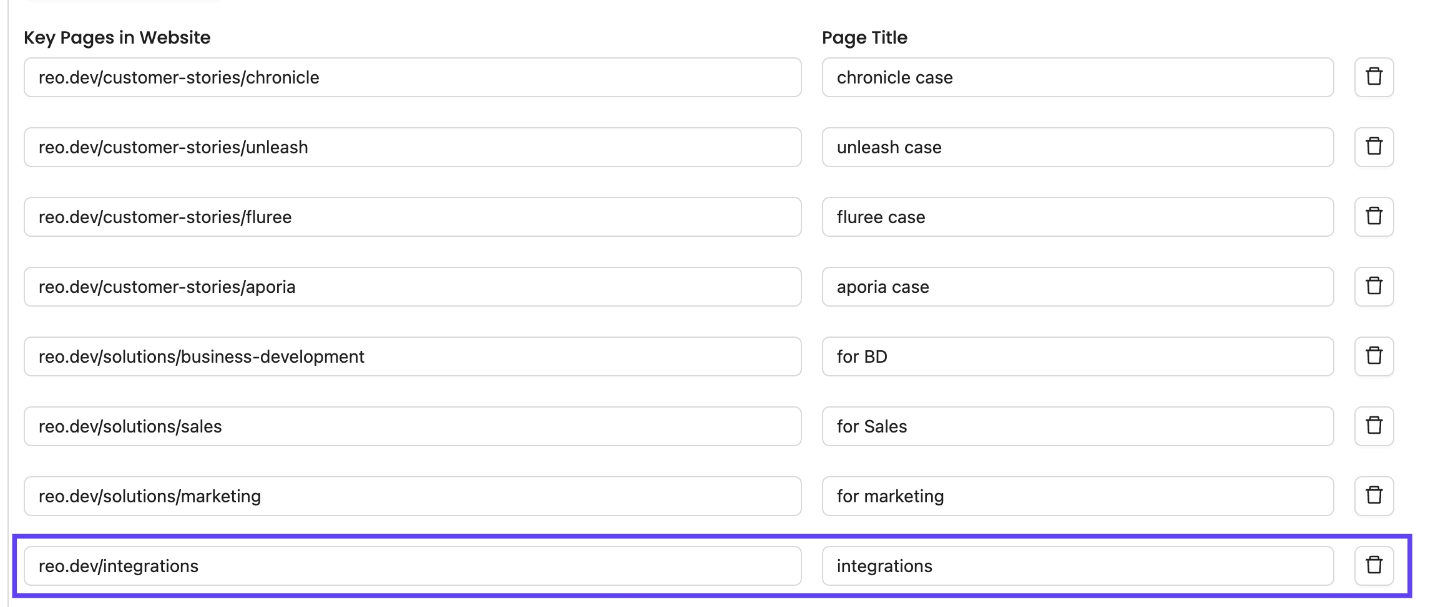Click the 'unleash case' title field
The height and width of the screenshot is (607, 1433).
coord(1077,147)
